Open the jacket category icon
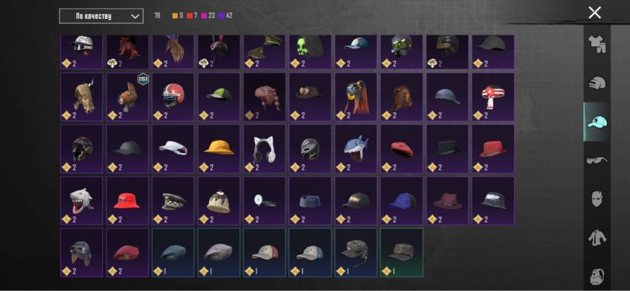The width and height of the screenshot is (630, 291). (x=597, y=237)
